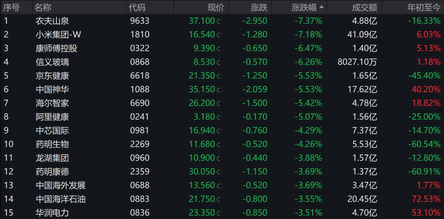Click the 年初至今 column header
The width and height of the screenshot is (444, 219).
point(423,7)
